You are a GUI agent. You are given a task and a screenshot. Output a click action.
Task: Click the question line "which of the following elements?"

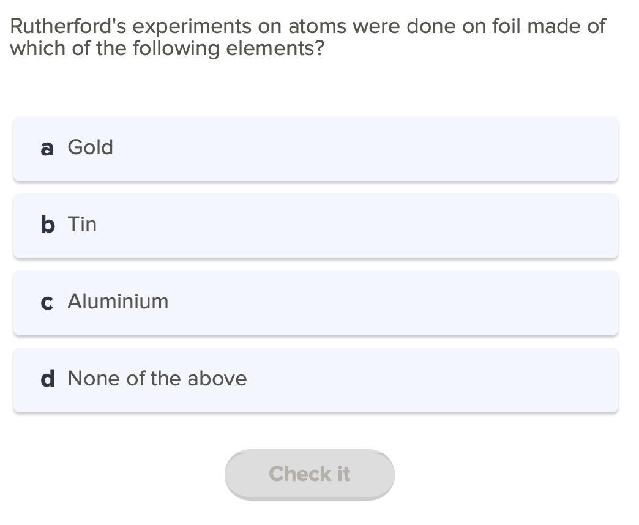tap(166, 48)
